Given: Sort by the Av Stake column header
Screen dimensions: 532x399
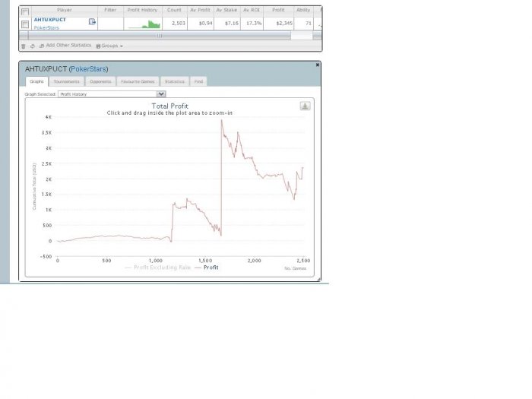Looking at the screenshot, I should (226, 10).
